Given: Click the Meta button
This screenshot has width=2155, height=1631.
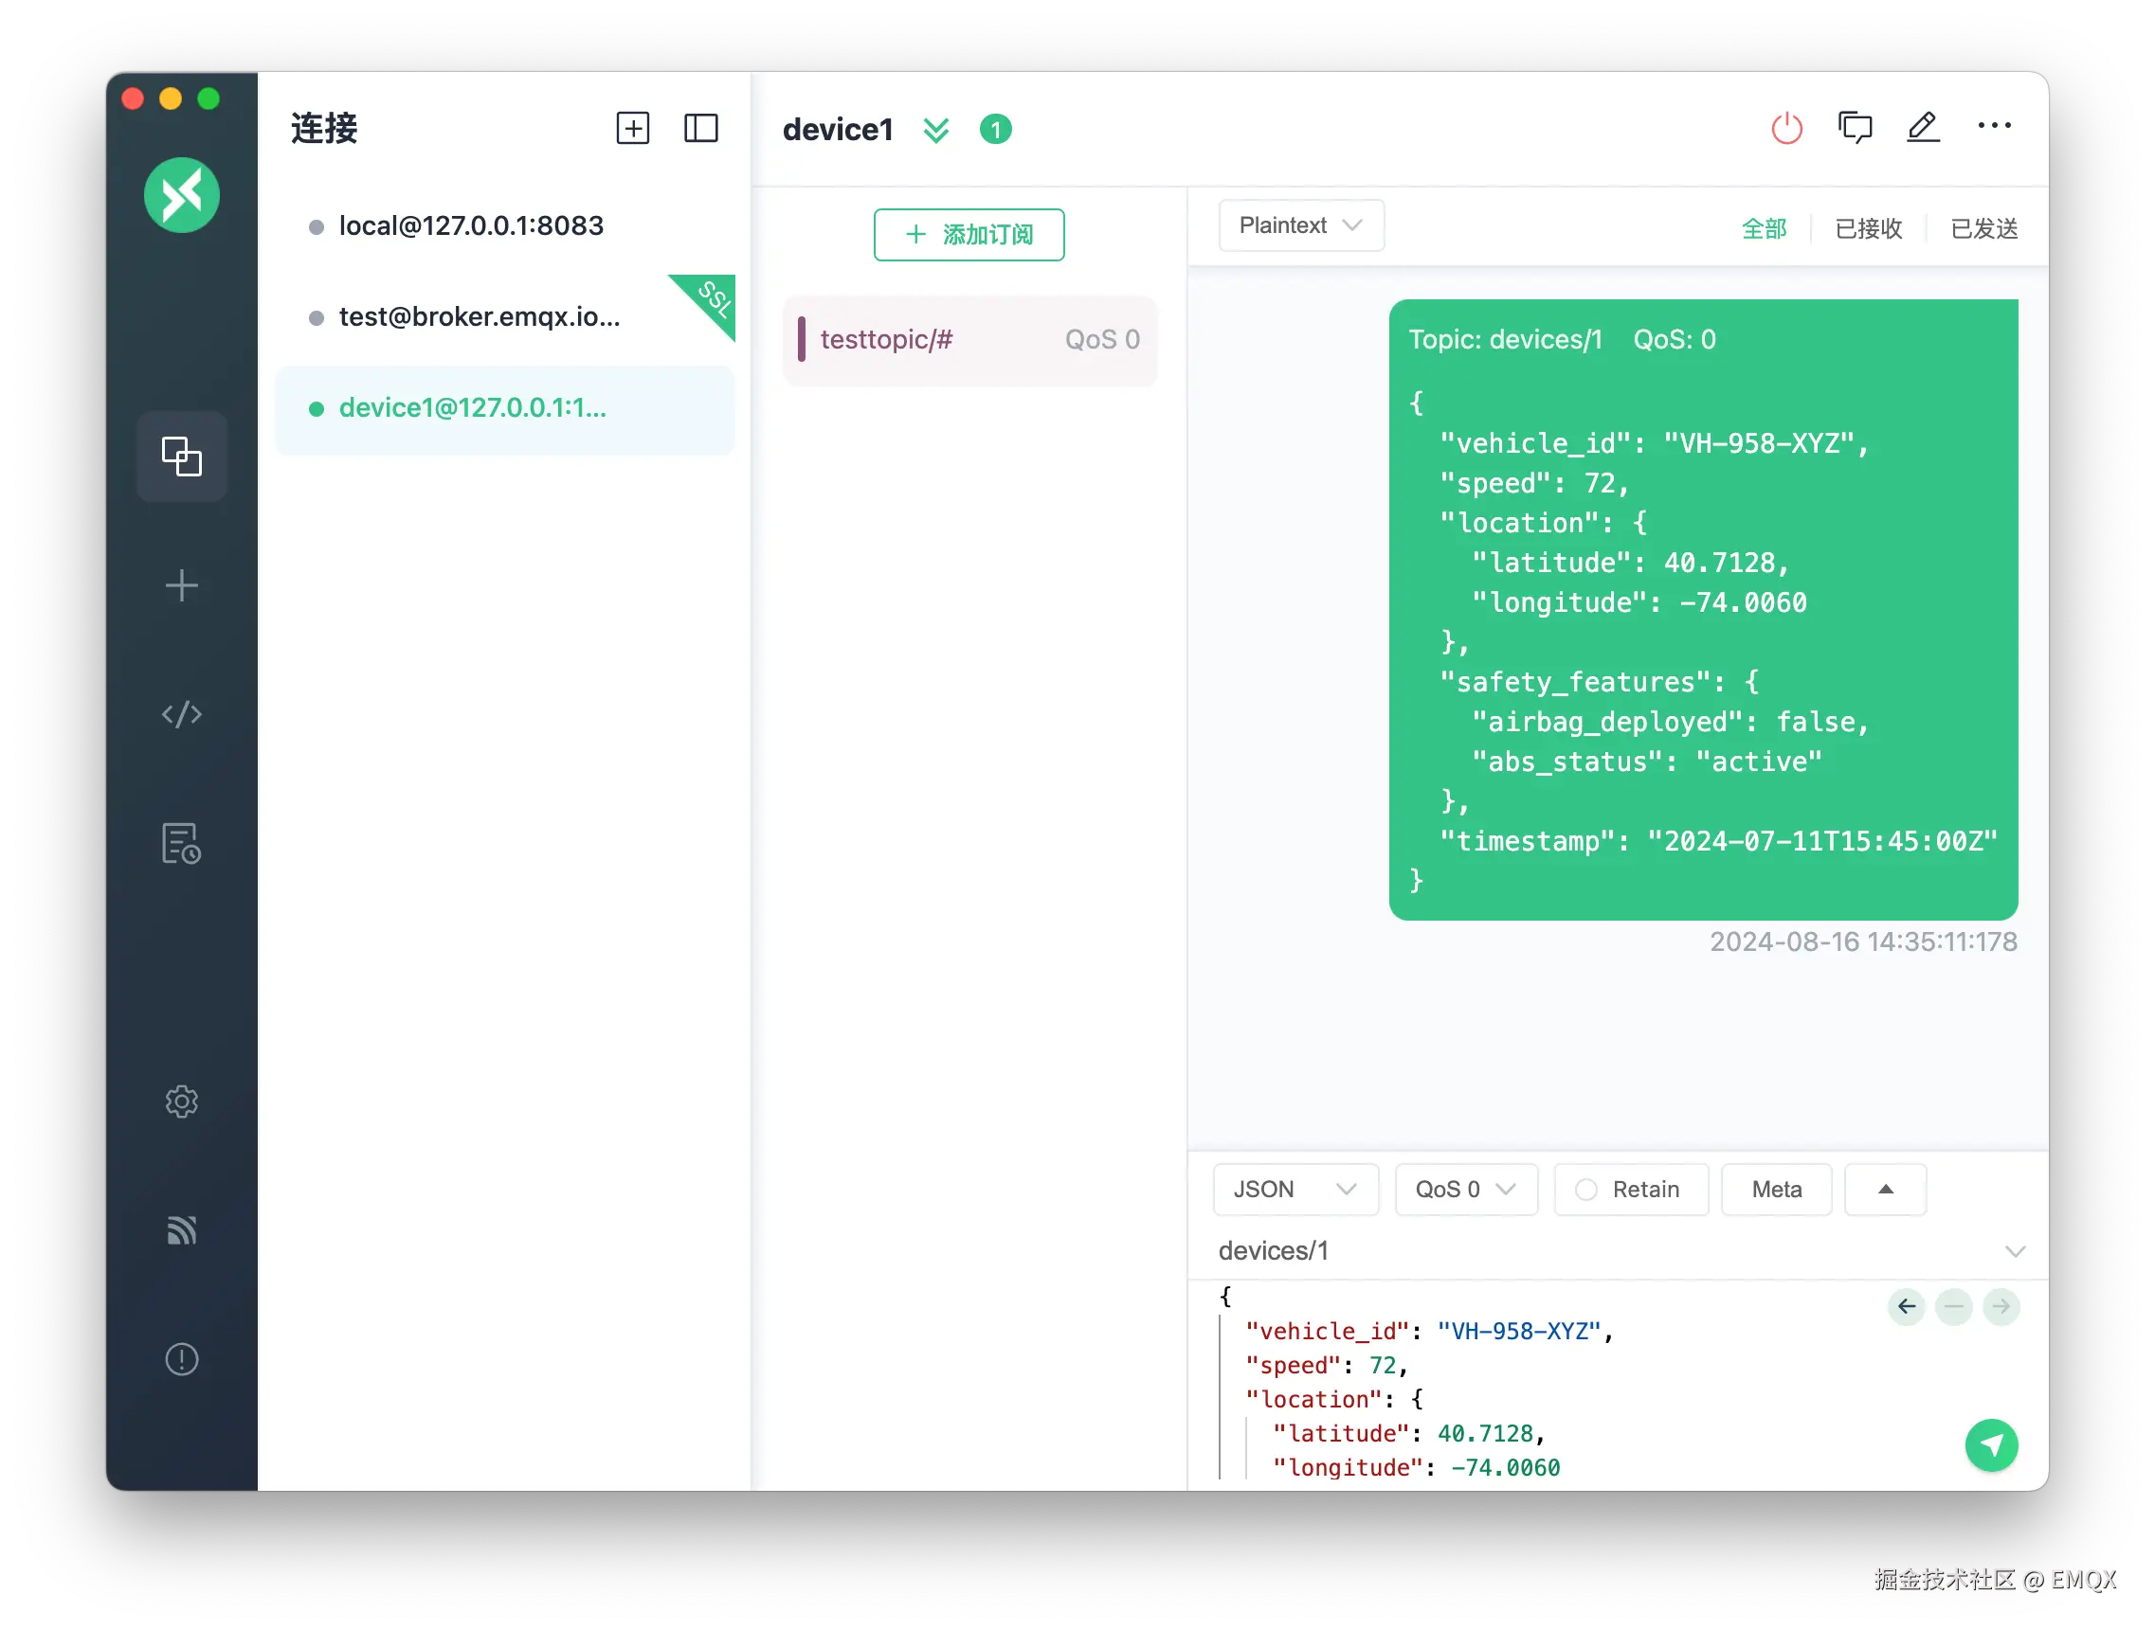Looking at the screenshot, I should [x=1775, y=1189].
